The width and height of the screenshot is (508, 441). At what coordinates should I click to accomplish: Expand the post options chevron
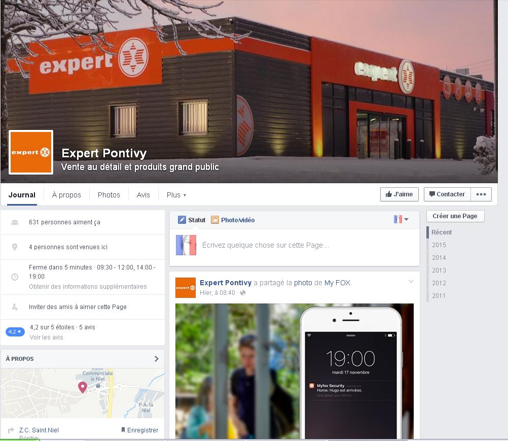(x=411, y=282)
